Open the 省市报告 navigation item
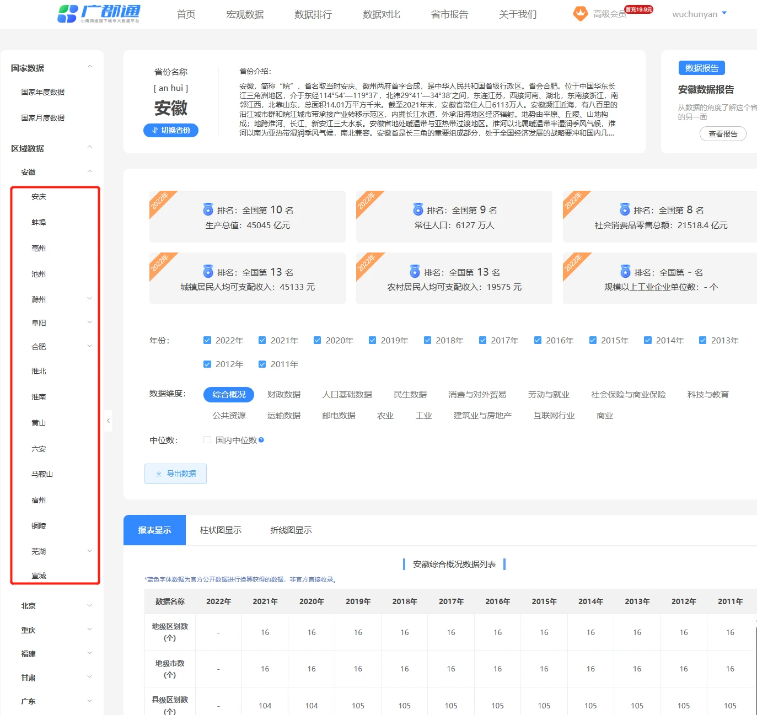 point(450,14)
